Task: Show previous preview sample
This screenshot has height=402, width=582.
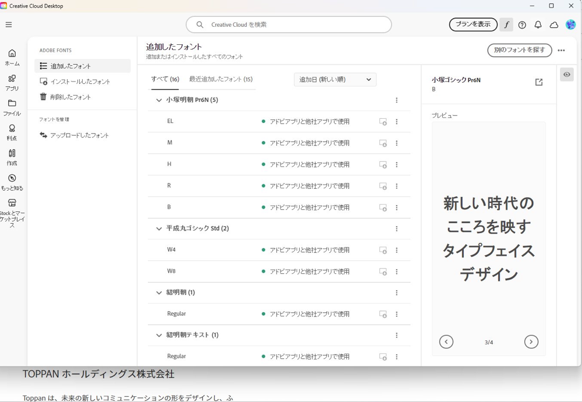Action: [446, 342]
